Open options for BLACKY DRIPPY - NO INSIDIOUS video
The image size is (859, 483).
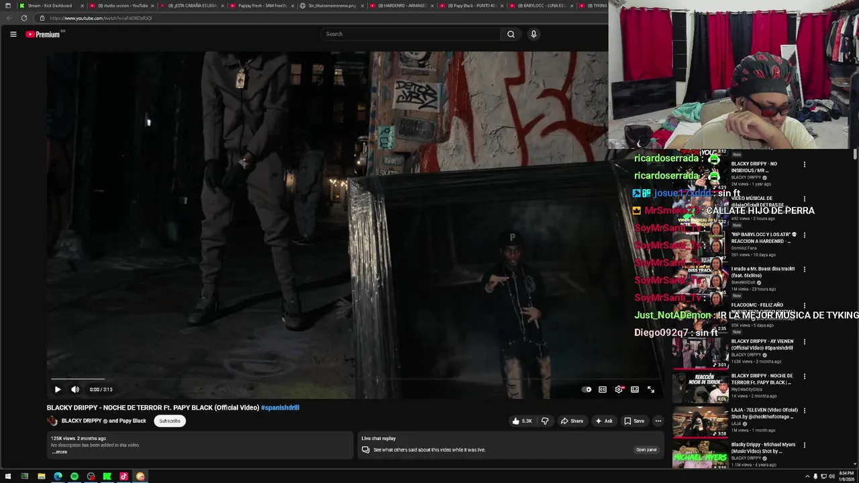click(x=805, y=164)
